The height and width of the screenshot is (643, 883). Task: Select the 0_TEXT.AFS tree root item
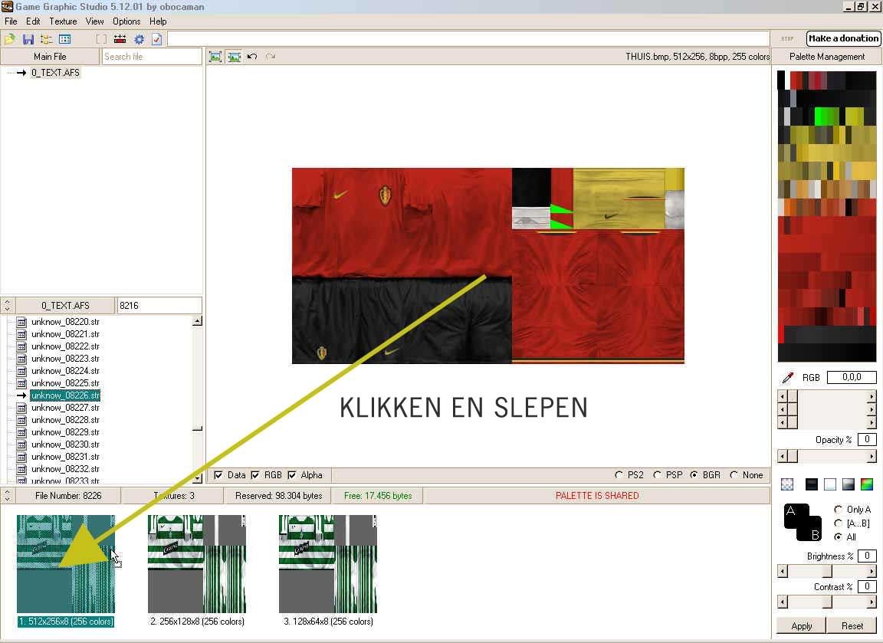[x=55, y=73]
